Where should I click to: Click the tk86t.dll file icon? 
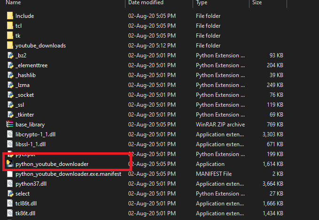pyautogui.click(x=10, y=213)
